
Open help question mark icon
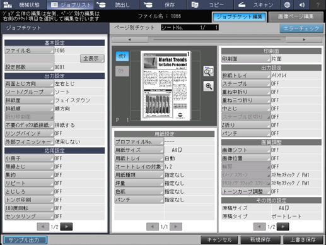click(x=318, y=4)
